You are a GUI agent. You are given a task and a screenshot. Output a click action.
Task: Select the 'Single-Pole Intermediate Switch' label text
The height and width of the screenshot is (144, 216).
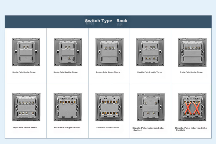(148, 129)
